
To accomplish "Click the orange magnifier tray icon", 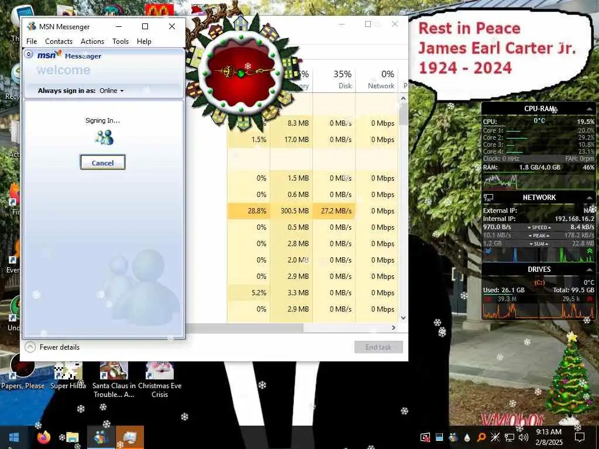I will click(x=481, y=437).
